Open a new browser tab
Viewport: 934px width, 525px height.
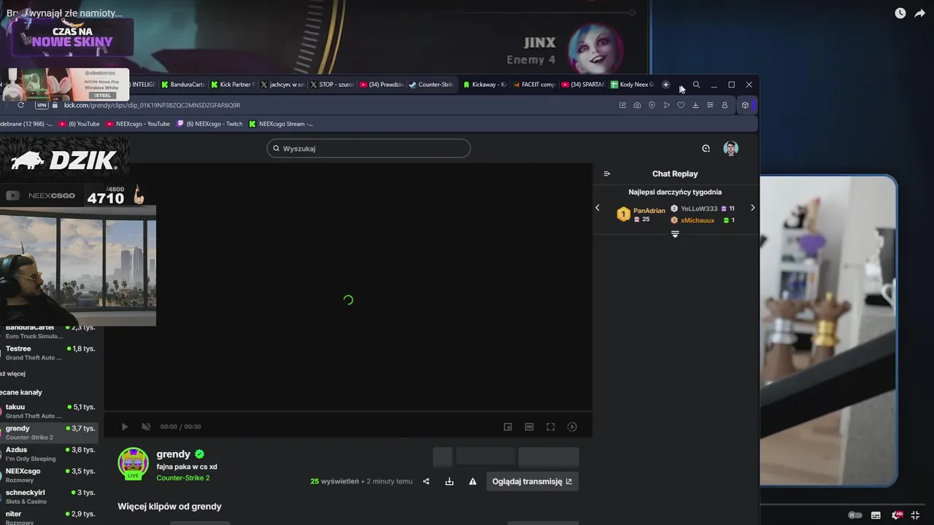[665, 85]
